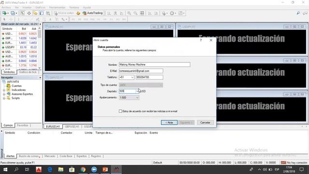Click the New Order toolbar button
The width and height of the screenshot is (309, 174).
64,13
